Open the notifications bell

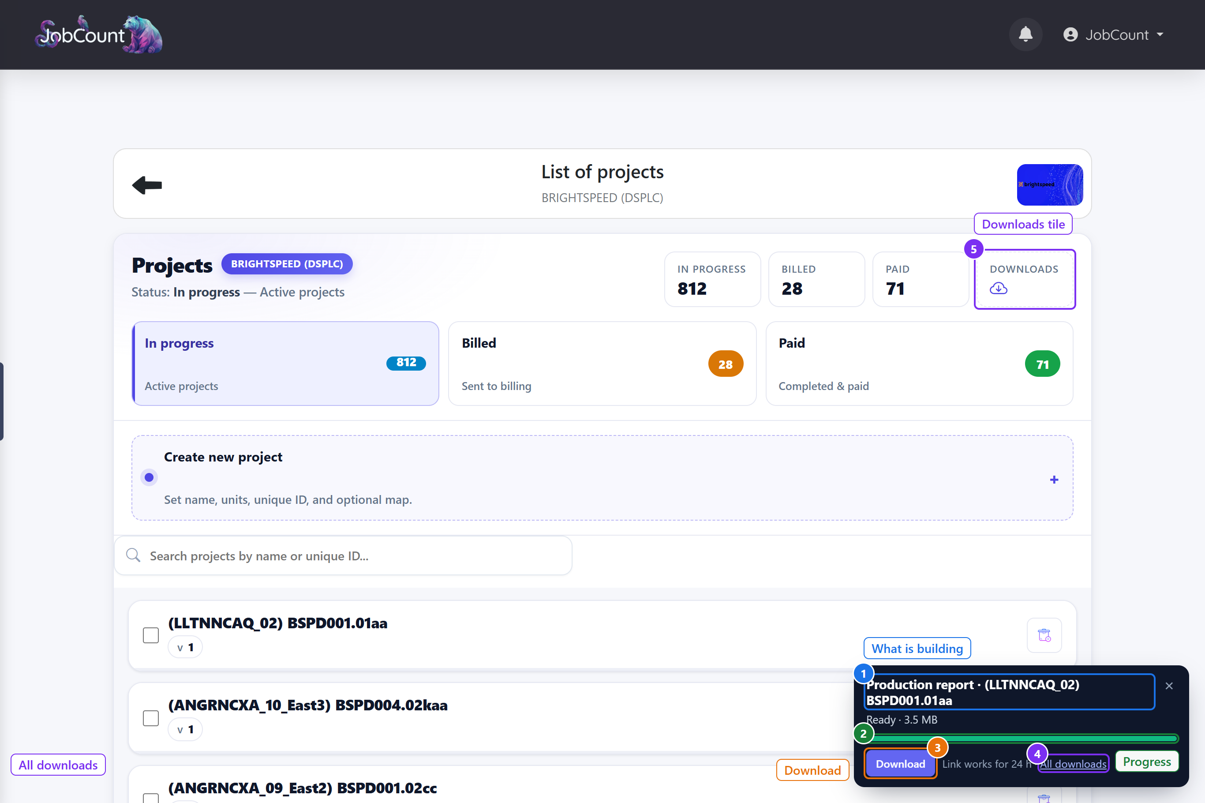click(1025, 34)
